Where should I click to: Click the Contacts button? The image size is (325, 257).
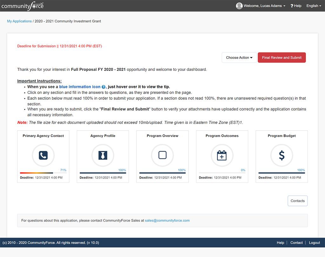tap(297, 200)
